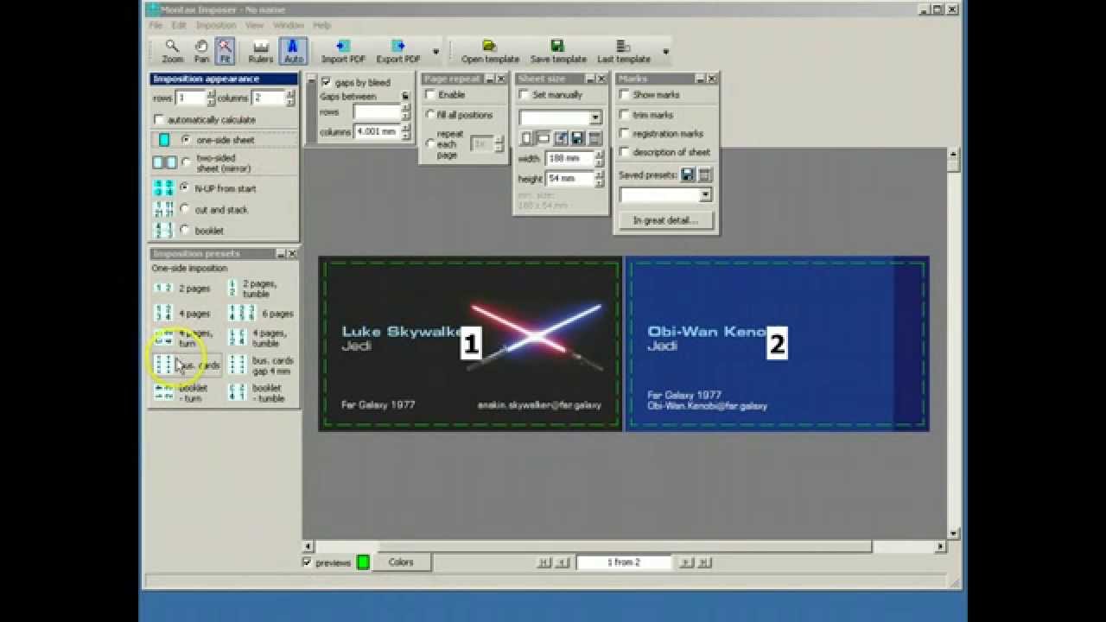Open the Marks saved presets dropdown

705,195
